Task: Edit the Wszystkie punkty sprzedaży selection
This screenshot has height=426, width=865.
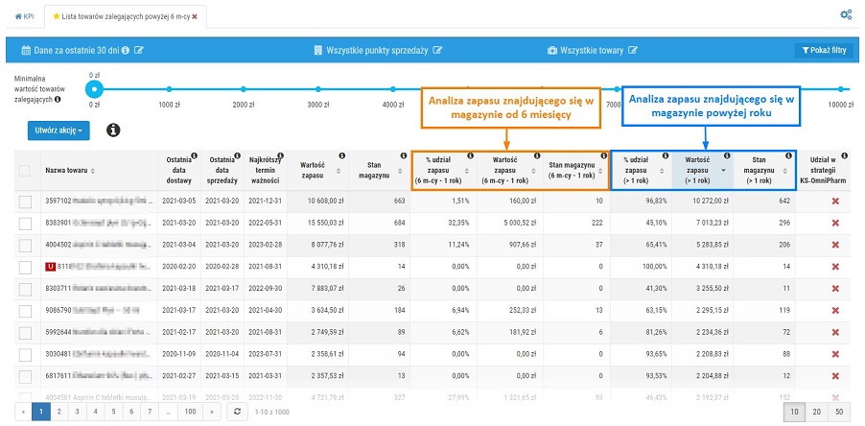Action: (437, 50)
